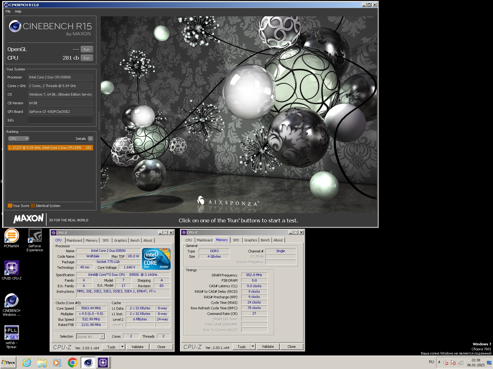Expand ranking Details arrow
The width and height of the screenshot is (493, 369).
point(90,139)
